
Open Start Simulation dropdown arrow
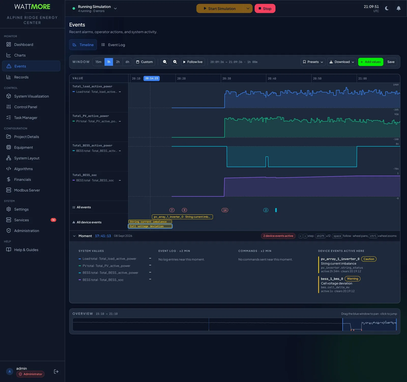click(248, 8)
